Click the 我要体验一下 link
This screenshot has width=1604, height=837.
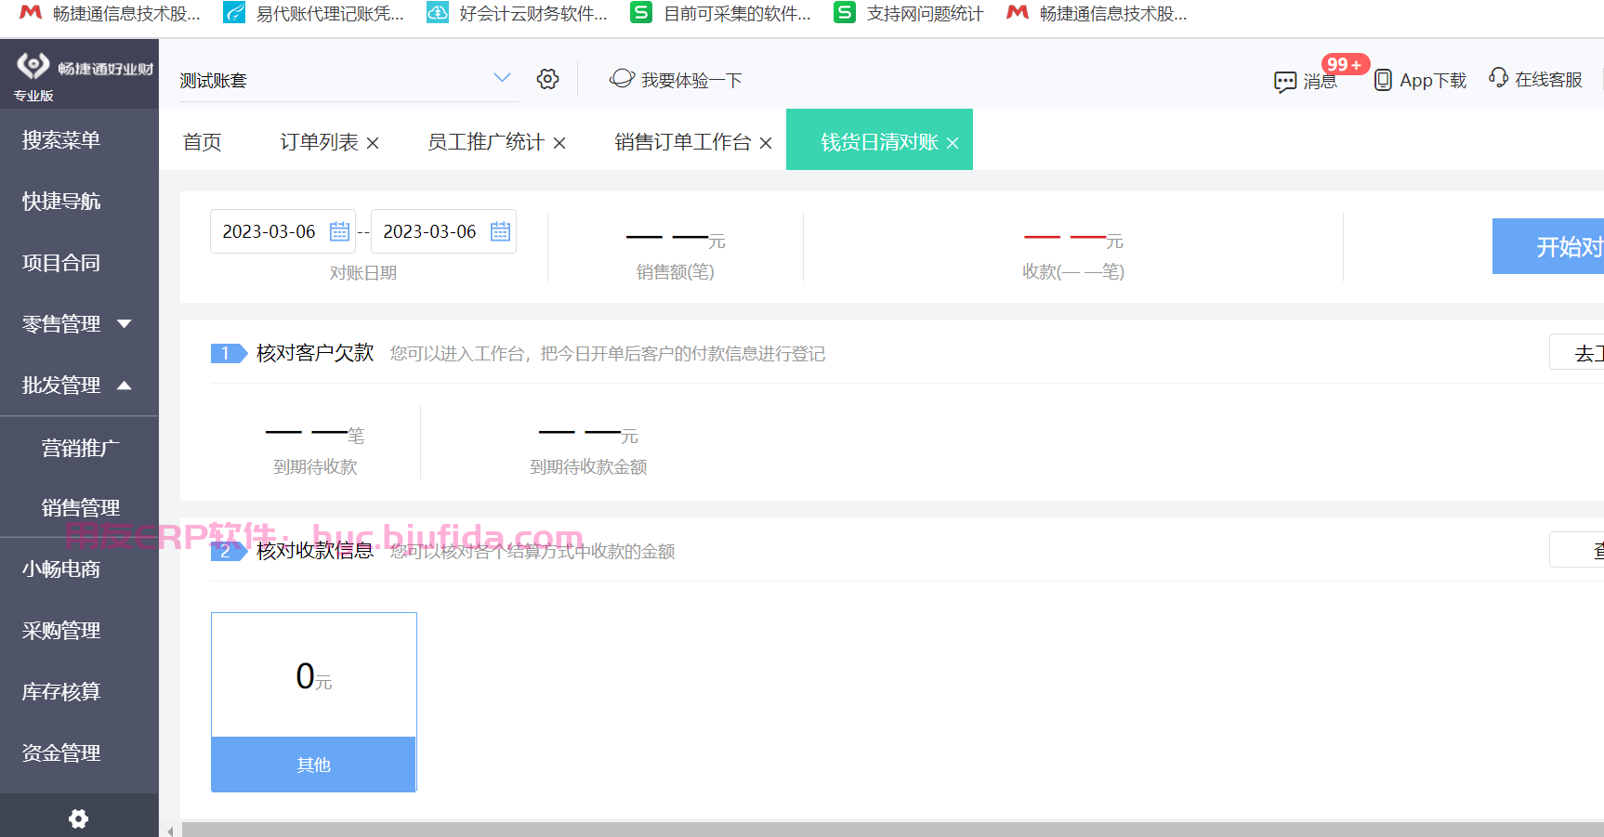point(691,81)
